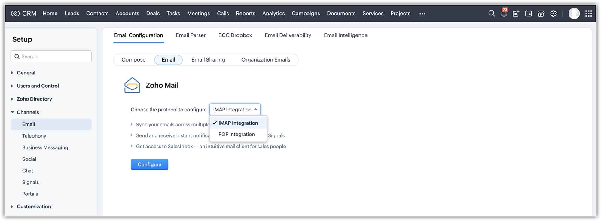The height and width of the screenshot is (221, 601).
Task: Expand Users and Control section
Action: coord(12,86)
